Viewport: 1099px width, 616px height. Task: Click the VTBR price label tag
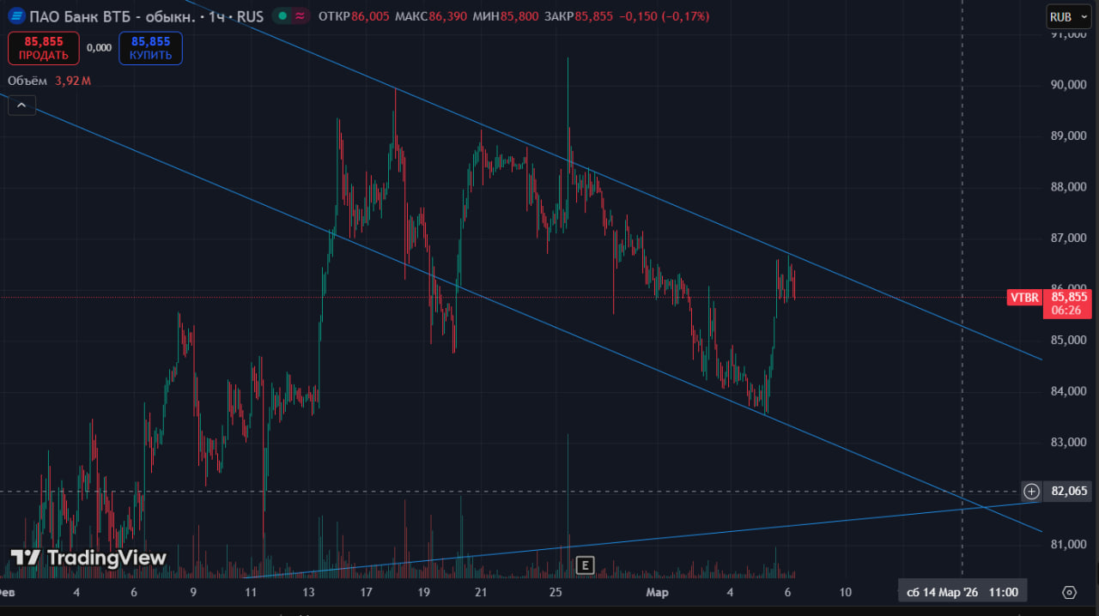(1025, 298)
